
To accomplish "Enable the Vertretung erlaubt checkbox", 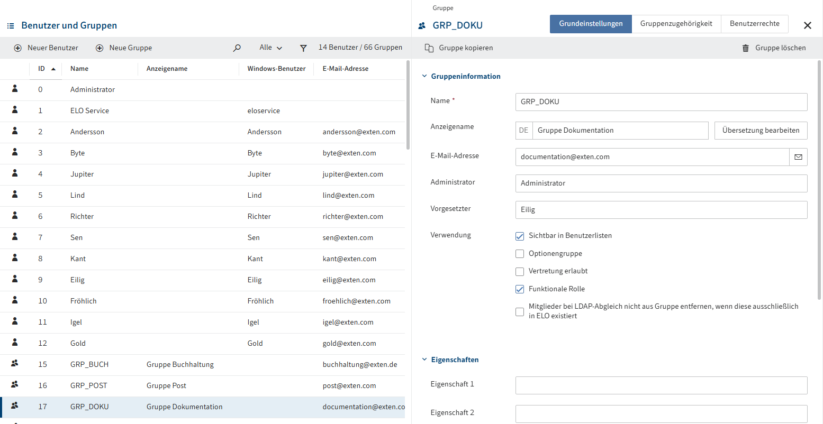I will pos(520,271).
